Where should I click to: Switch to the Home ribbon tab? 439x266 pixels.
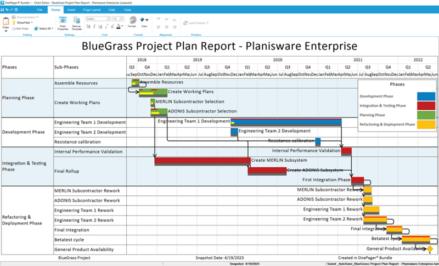55,10
